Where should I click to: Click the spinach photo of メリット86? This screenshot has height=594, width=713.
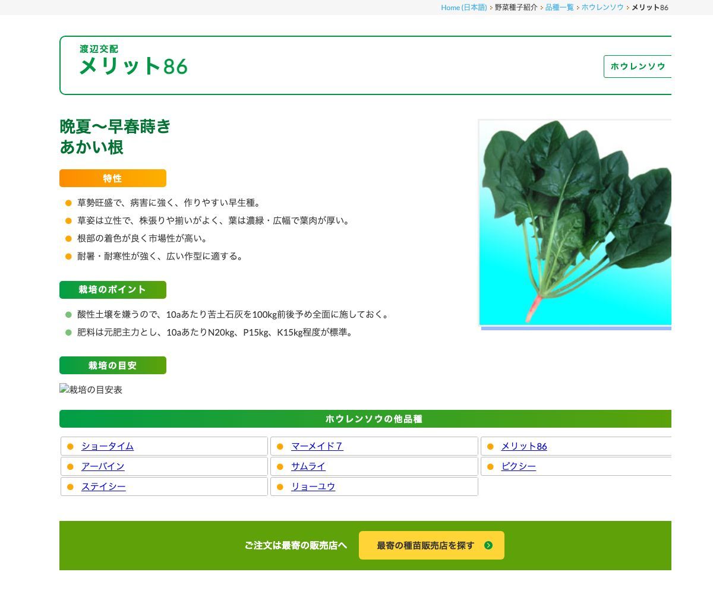tap(575, 223)
